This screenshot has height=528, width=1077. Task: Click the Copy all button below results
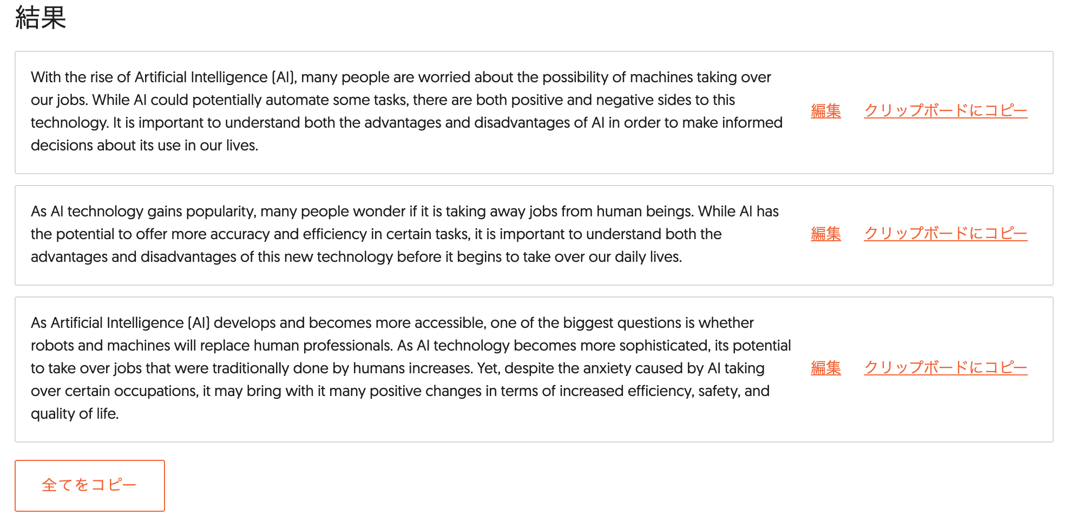tap(90, 485)
